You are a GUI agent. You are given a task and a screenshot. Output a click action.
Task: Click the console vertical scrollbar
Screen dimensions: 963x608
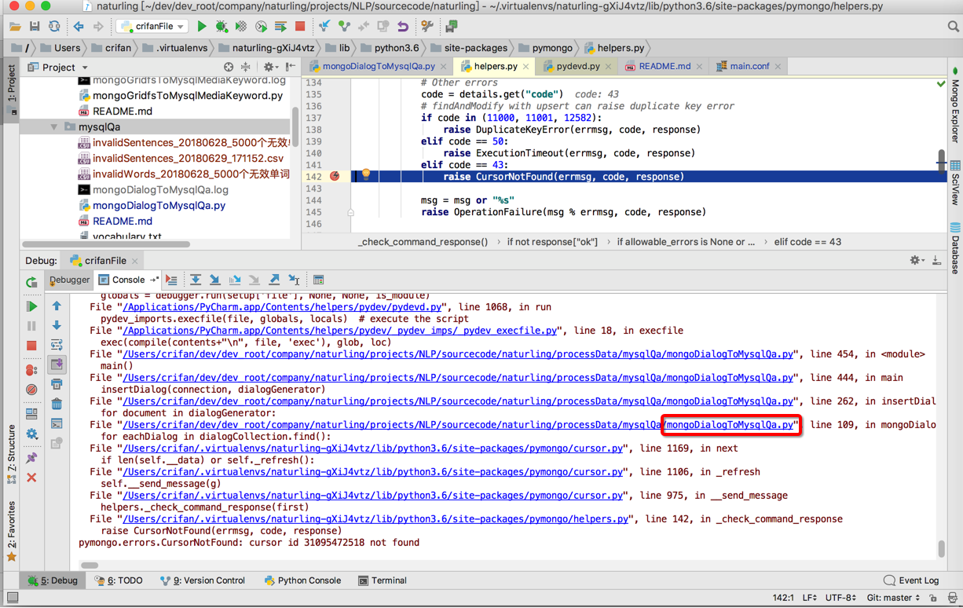point(941,548)
